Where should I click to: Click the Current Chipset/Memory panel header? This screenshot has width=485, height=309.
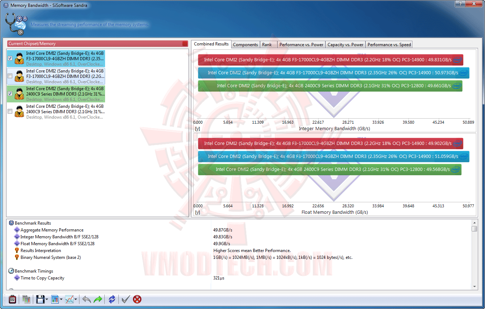pos(98,44)
